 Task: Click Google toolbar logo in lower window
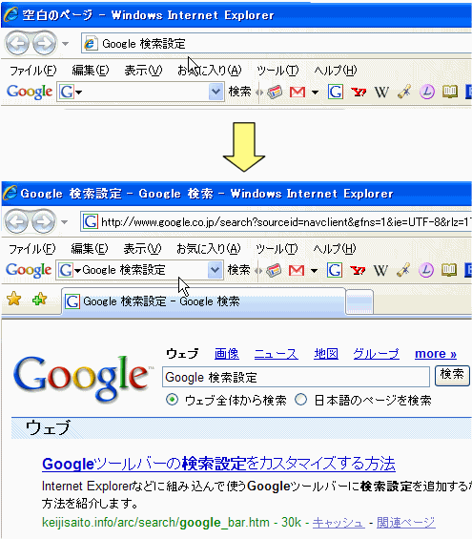click(29, 270)
